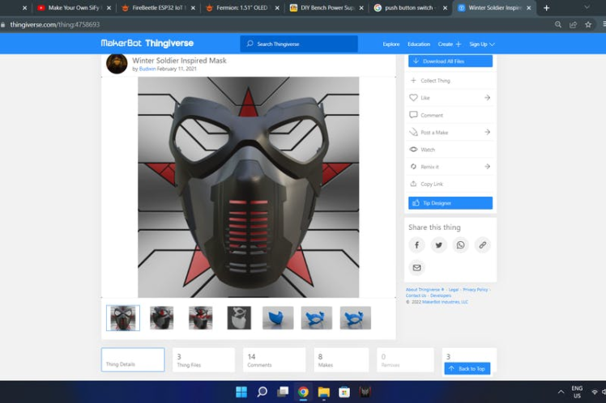Click the author avatar picture
Viewport: 606px width, 403px height.
point(117,64)
